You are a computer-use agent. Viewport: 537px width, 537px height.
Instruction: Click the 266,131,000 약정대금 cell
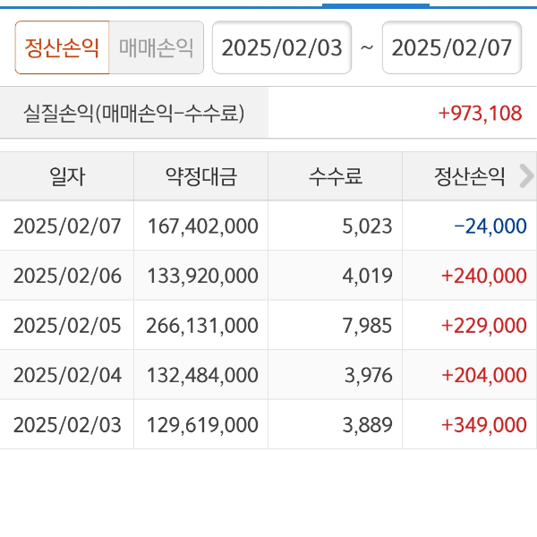202,325
